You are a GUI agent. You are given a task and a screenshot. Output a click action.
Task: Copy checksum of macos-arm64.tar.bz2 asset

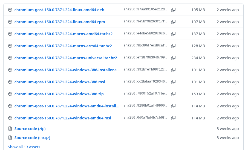coord(173,46)
